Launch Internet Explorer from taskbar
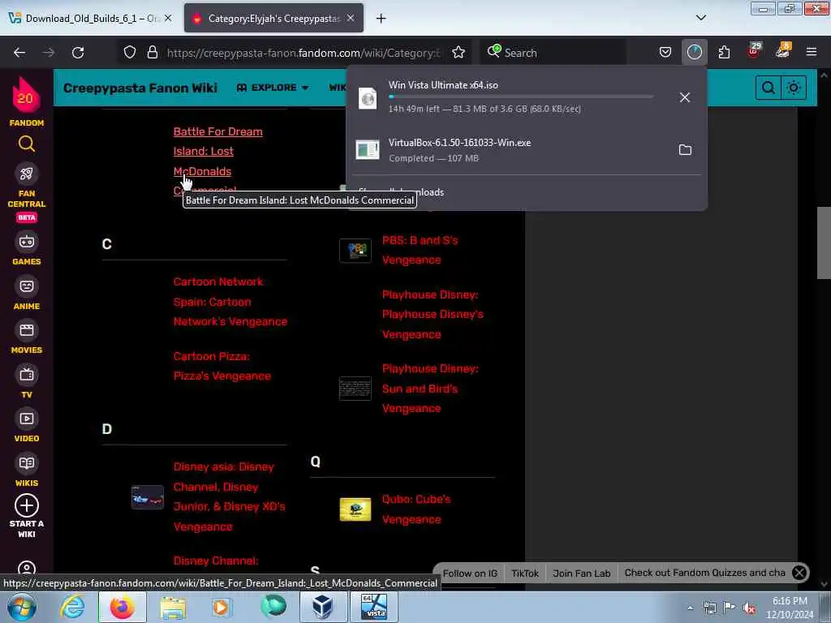The image size is (831, 623). [72, 607]
